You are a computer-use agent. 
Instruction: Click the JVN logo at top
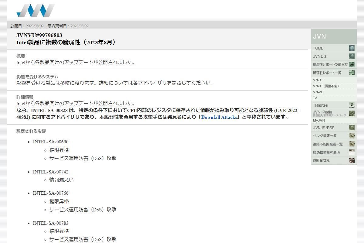click(35, 11)
